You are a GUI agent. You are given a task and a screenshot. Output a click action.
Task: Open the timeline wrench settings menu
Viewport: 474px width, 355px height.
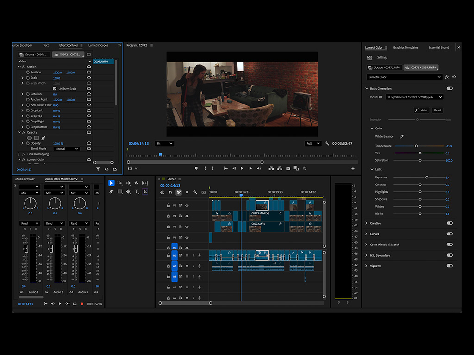195,192
